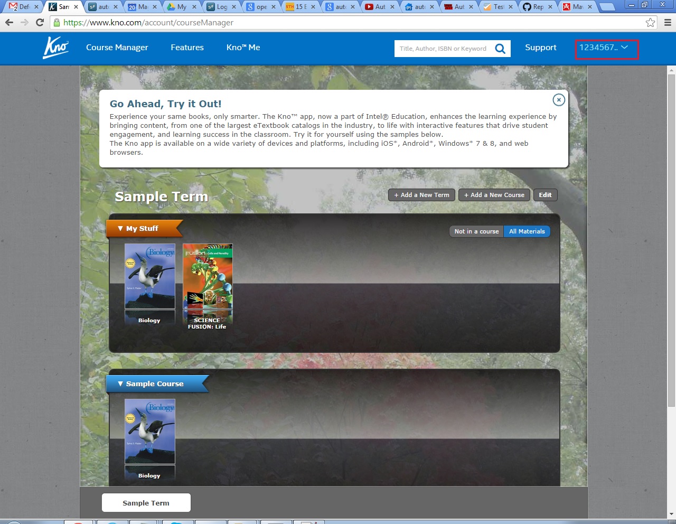The width and height of the screenshot is (676, 524).
Task: Click the address bar URL
Action: pyautogui.click(x=148, y=23)
